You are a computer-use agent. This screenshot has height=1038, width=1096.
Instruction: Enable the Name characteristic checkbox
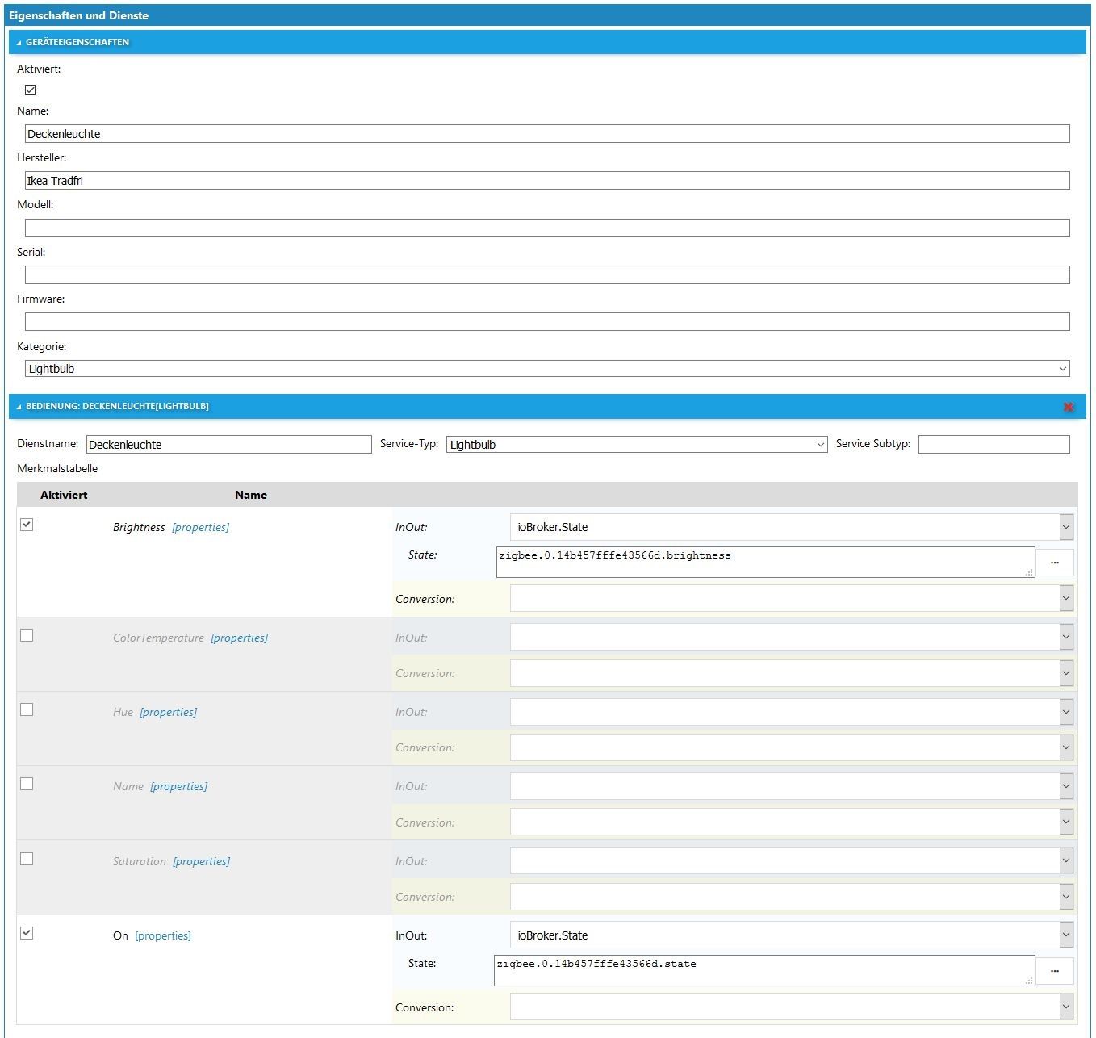click(27, 784)
